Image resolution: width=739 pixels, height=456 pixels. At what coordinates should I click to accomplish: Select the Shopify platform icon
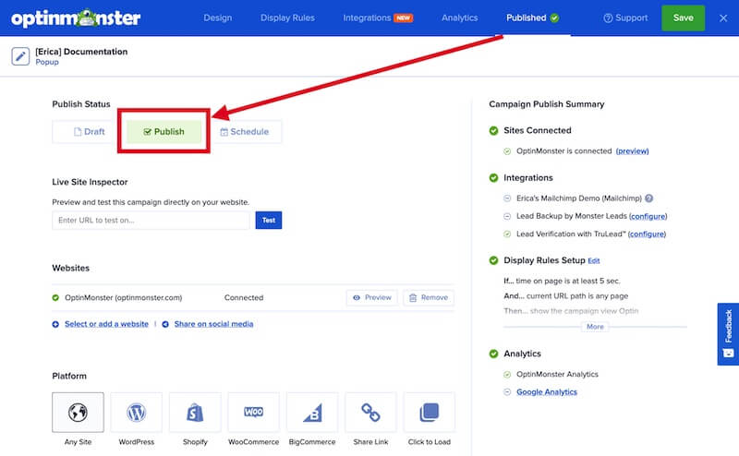tap(195, 412)
